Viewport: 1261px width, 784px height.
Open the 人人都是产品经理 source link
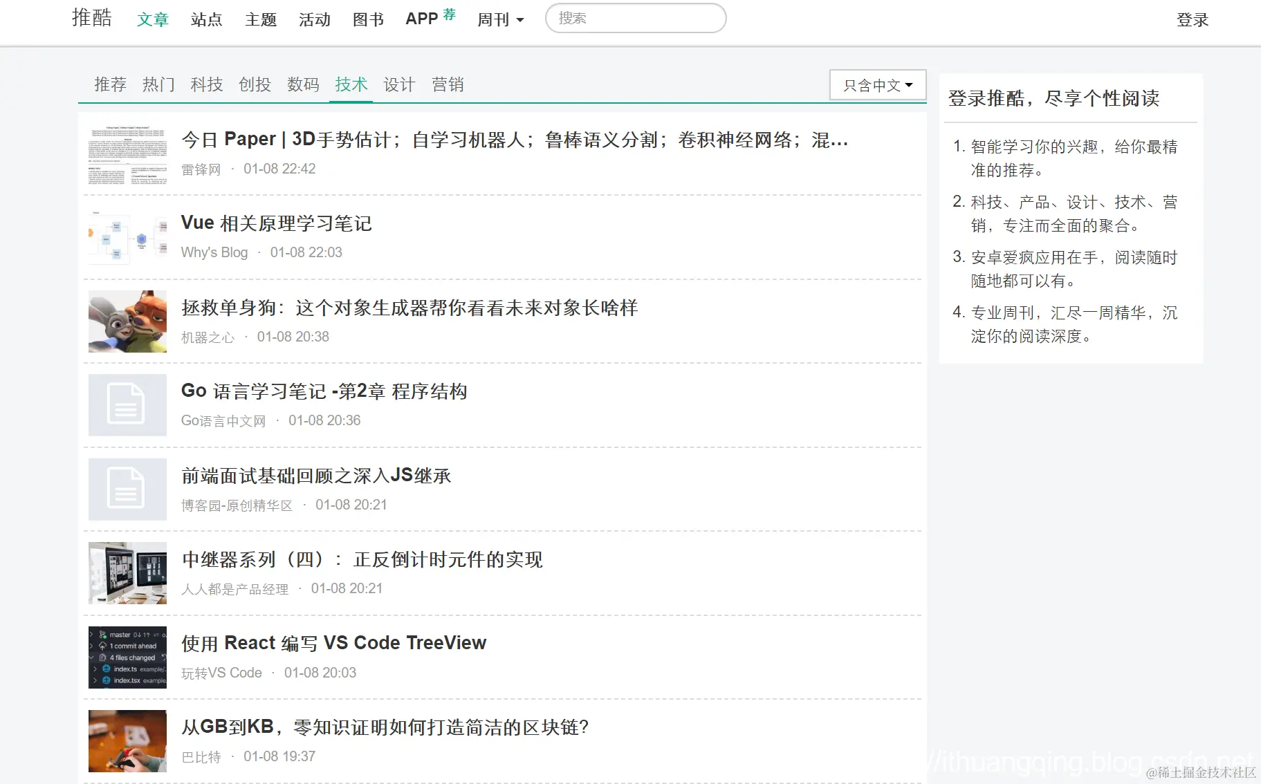[x=235, y=589]
